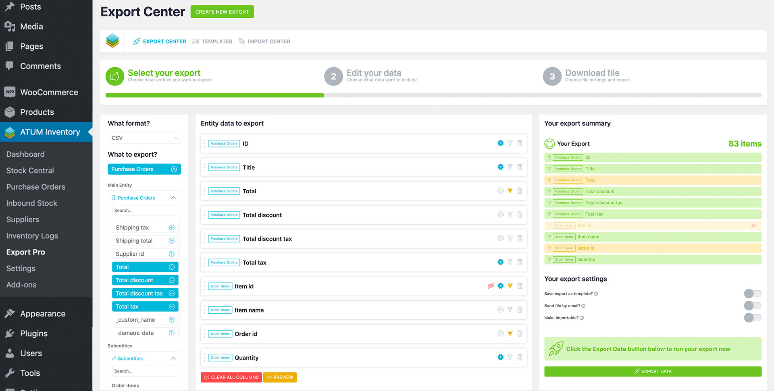This screenshot has width=774, height=391.
Task: Collapse the Subentities panel
Action: (x=173, y=358)
